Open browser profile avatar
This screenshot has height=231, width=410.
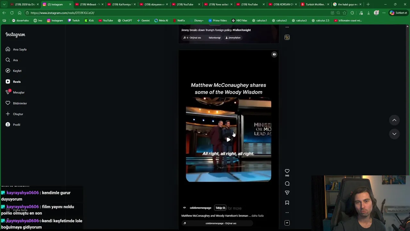(x=376, y=13)
